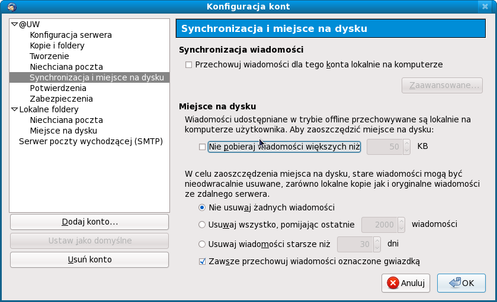This screenshot has height=302, width=497.
Task: Select Tworzenie under @UW
Action: point(49,56)
